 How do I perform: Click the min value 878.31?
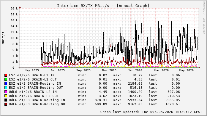pyautogui.click(x=101, y=100)
